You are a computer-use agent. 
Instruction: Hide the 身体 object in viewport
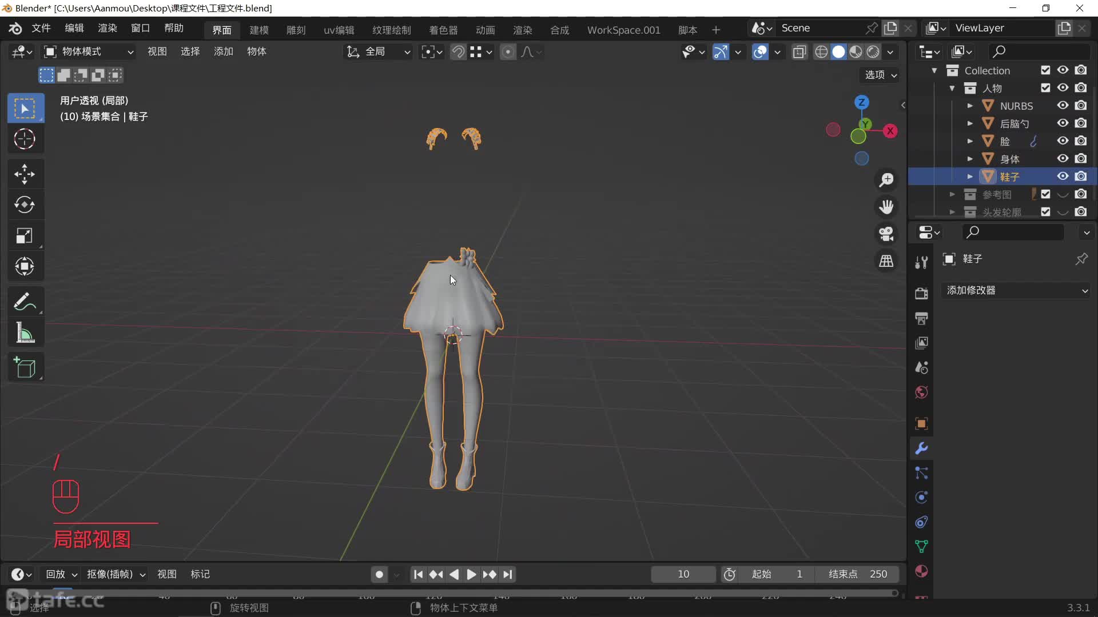click(x=1063, y=159)
